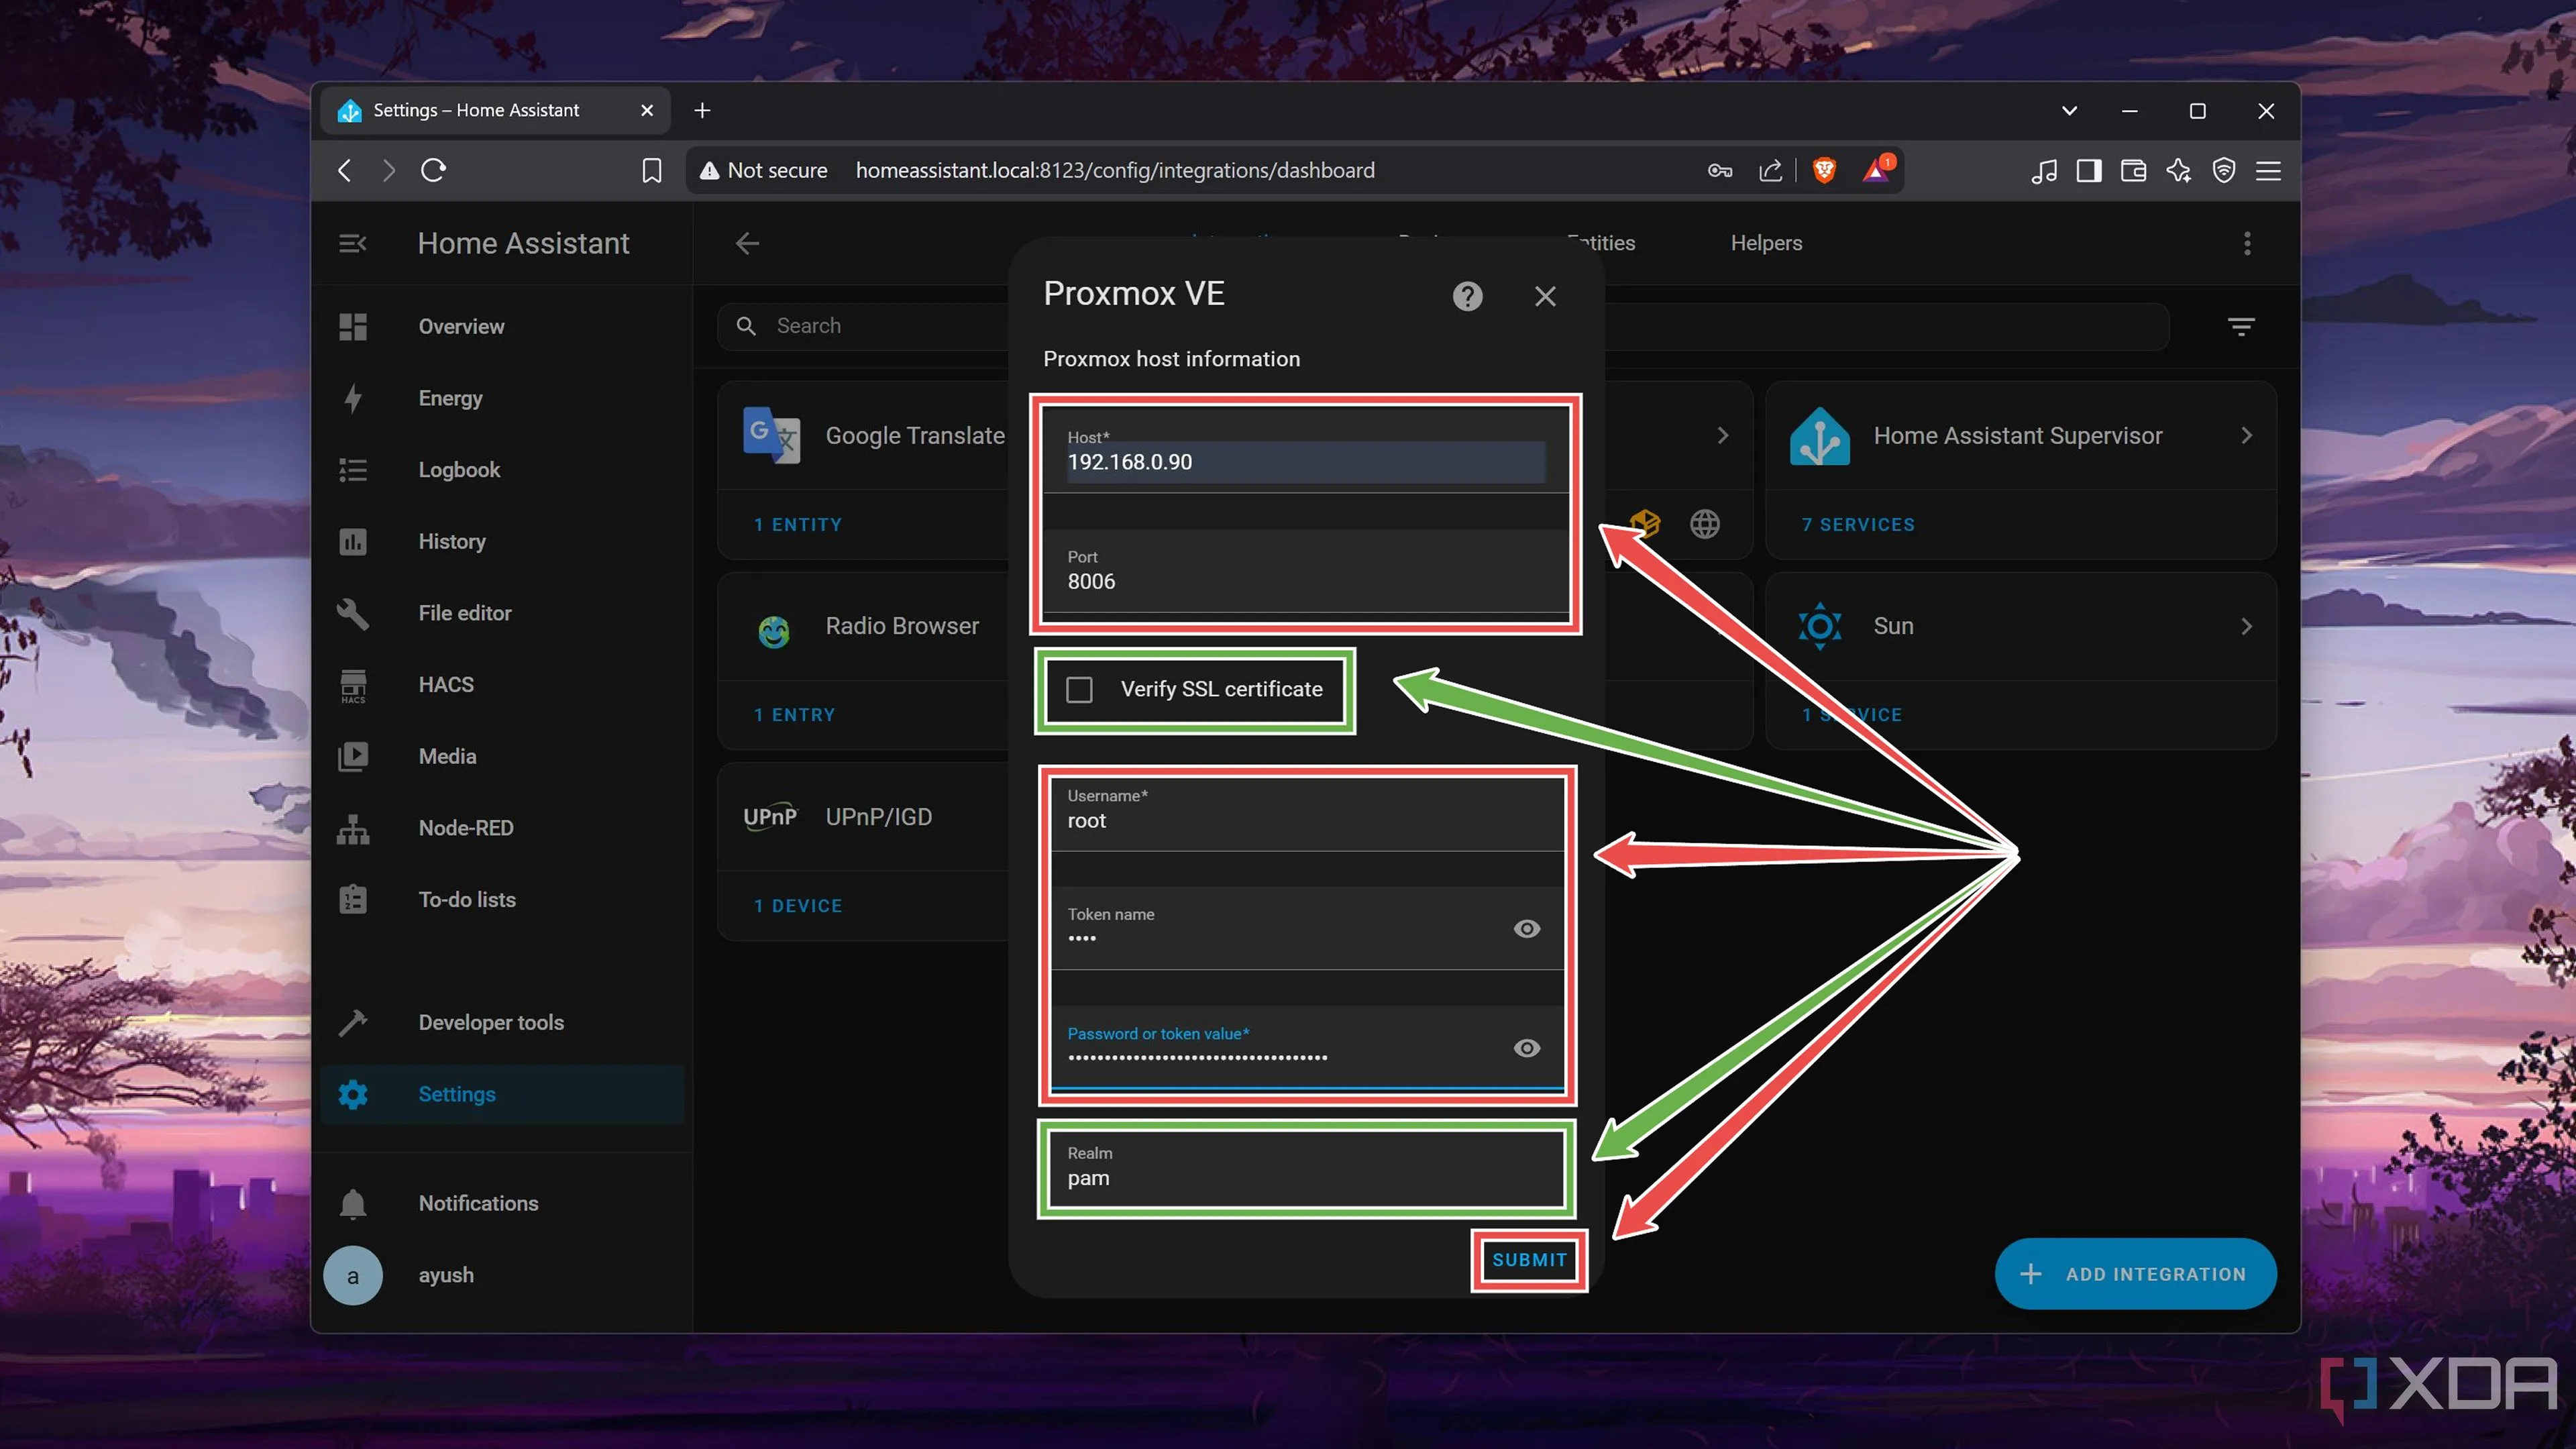Open the password key icon in address bar
Image resolution: width=2576 pixels, height=1449 pixels.
1719,170
